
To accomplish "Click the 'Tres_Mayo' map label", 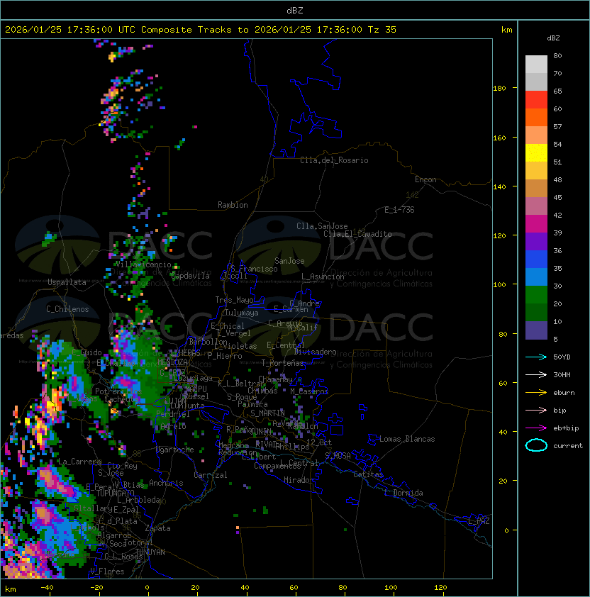I will 234,300.
